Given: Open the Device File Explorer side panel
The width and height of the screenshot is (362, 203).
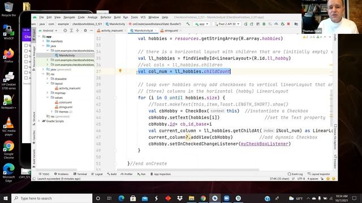Looking at the screenshot, I should (x=335, y=137).
